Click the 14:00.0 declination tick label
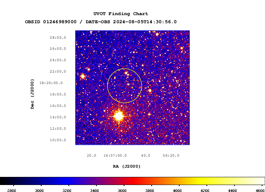 pyautogui.click(x=58, y=117)
